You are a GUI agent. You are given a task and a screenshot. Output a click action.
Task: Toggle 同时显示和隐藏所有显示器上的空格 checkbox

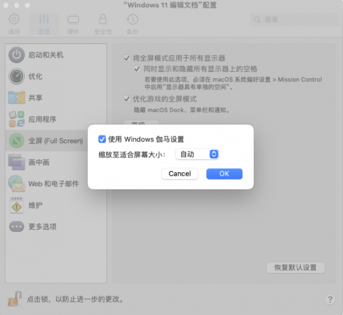pyautogui.click(x=137, y=69)
